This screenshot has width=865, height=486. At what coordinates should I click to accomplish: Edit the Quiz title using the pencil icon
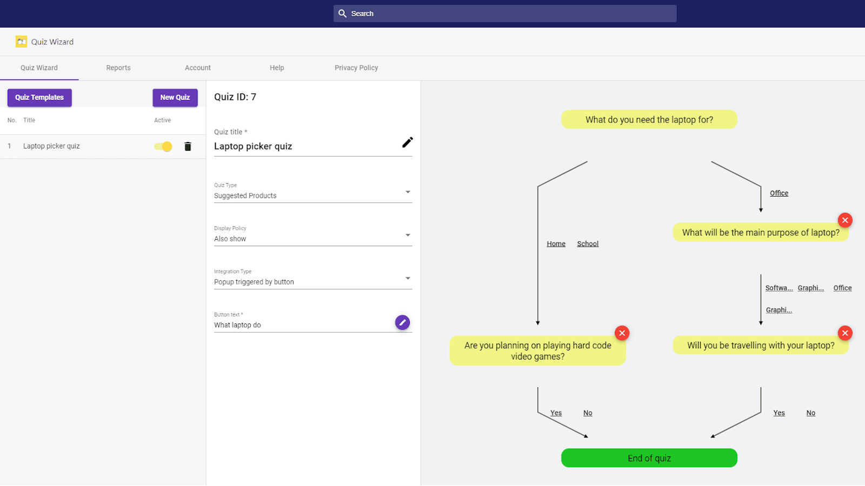[407, 142]
